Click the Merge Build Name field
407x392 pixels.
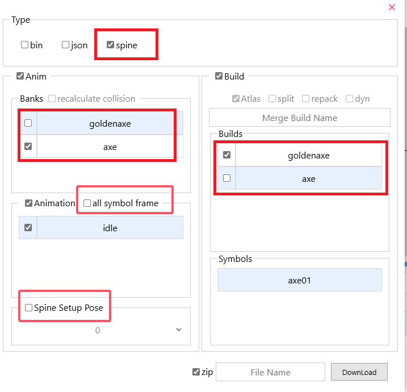300,118
